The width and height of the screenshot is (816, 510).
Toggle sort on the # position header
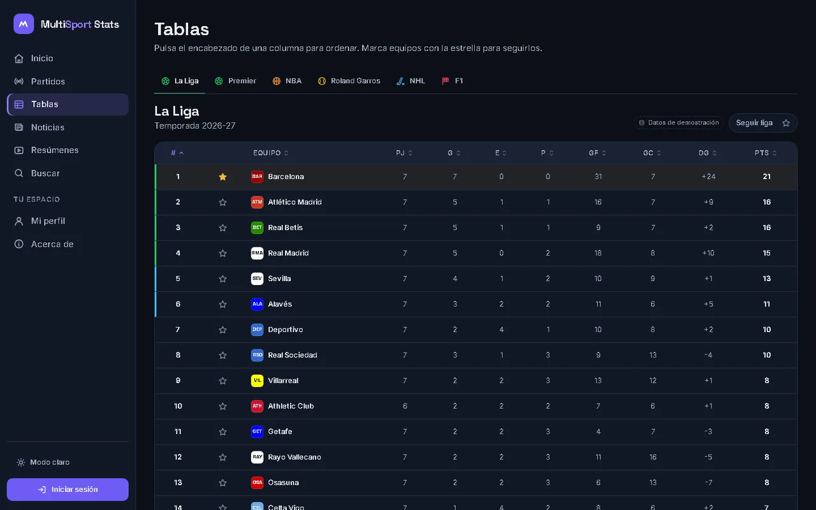pos(177,153)
